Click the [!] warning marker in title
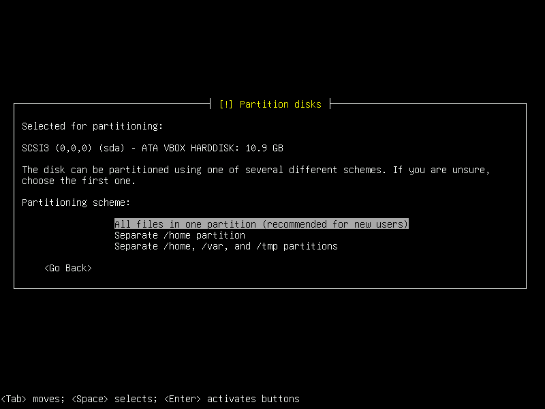 (x=225, y=104)
